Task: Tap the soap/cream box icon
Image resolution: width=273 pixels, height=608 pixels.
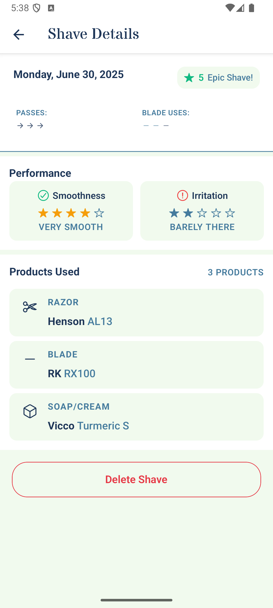Action: coord(30,411)
